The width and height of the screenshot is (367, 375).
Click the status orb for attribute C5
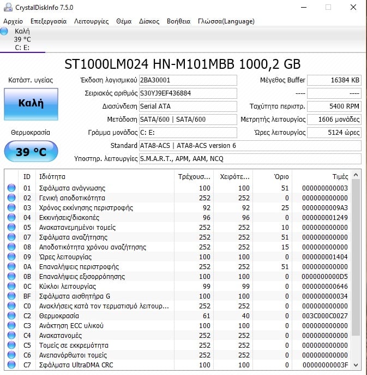coord(11,345)
